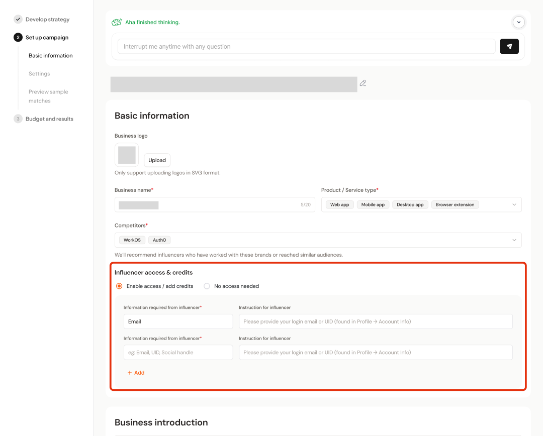Screen dimensions: 543x436
Task: Click the business logo placeholder thumbnail
Action: coord(127,155)
